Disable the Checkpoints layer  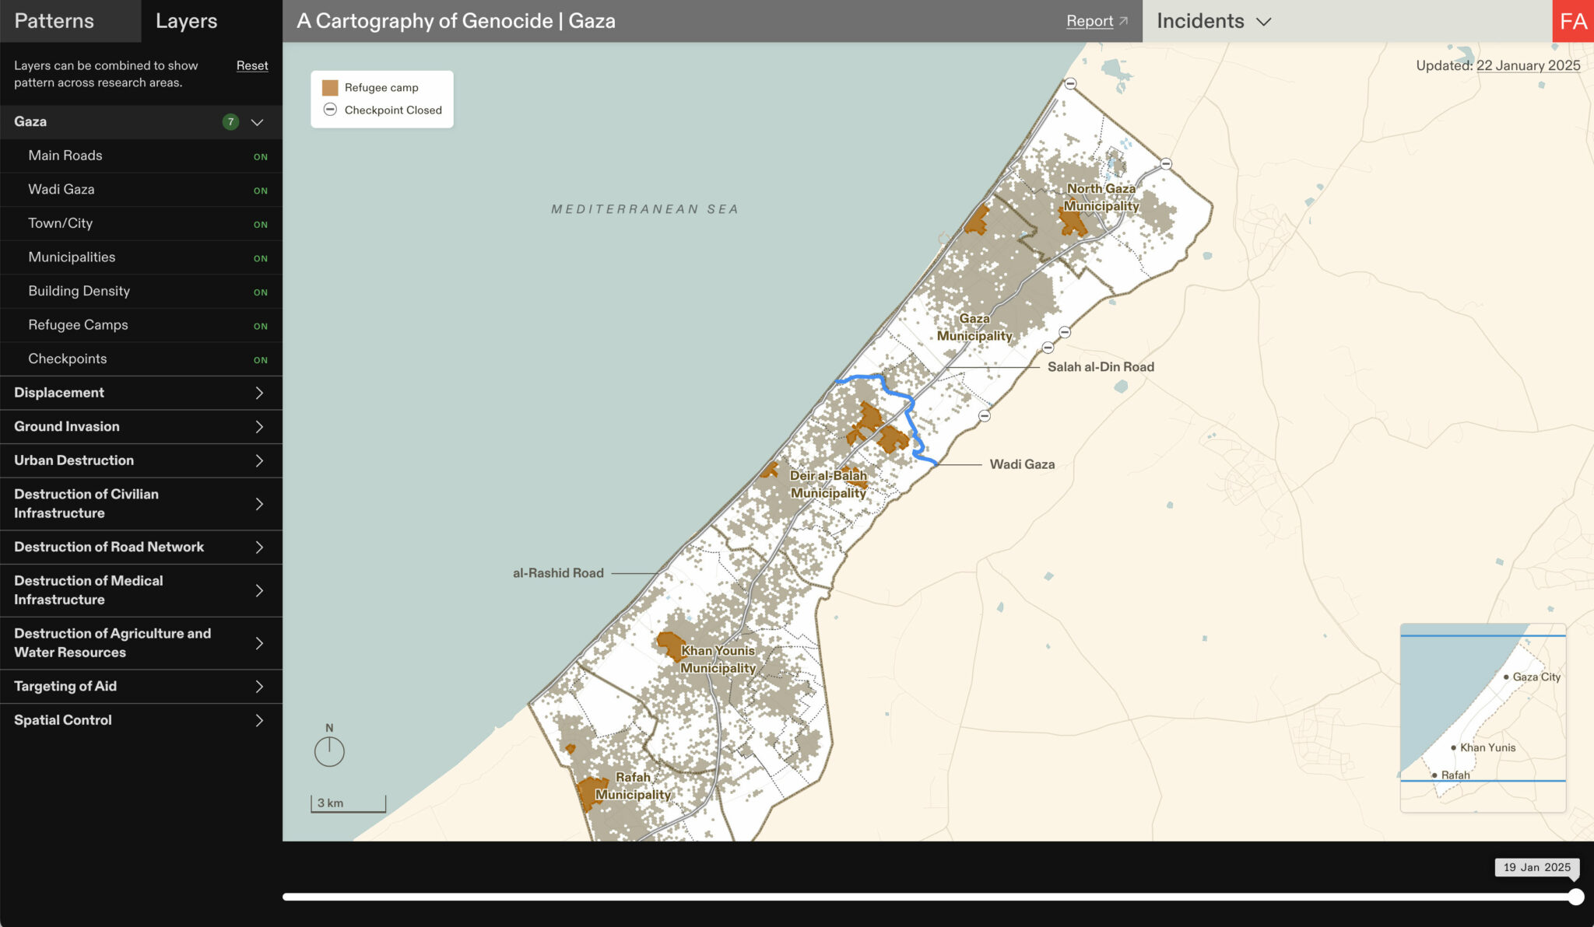(260, 360)
